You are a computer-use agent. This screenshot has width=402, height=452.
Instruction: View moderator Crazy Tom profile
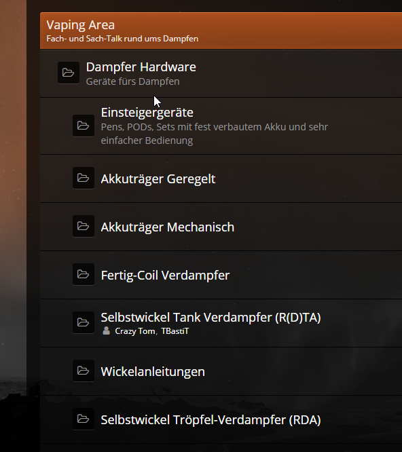tap(135, 331)
